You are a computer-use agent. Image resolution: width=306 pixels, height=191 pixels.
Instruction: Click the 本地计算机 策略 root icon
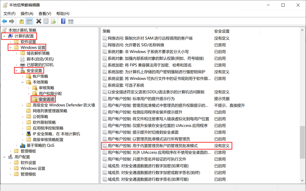(x=5, y=30)
